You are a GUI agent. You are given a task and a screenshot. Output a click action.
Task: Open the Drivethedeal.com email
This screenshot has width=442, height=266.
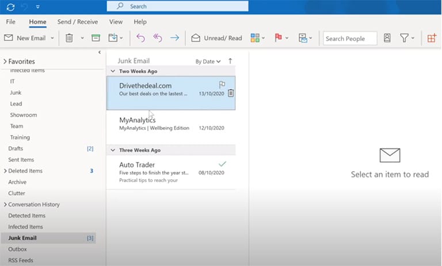(x=171, y=93)
